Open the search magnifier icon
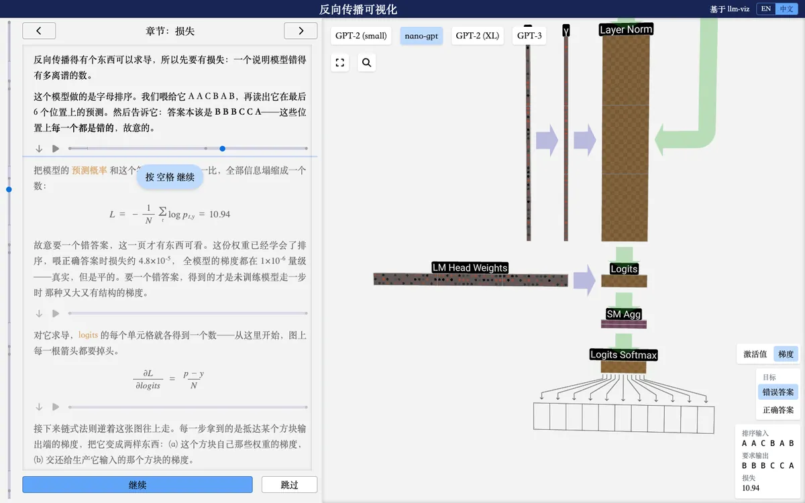The height and width of the screenshot is (503, 805). [x=366, y=62]
